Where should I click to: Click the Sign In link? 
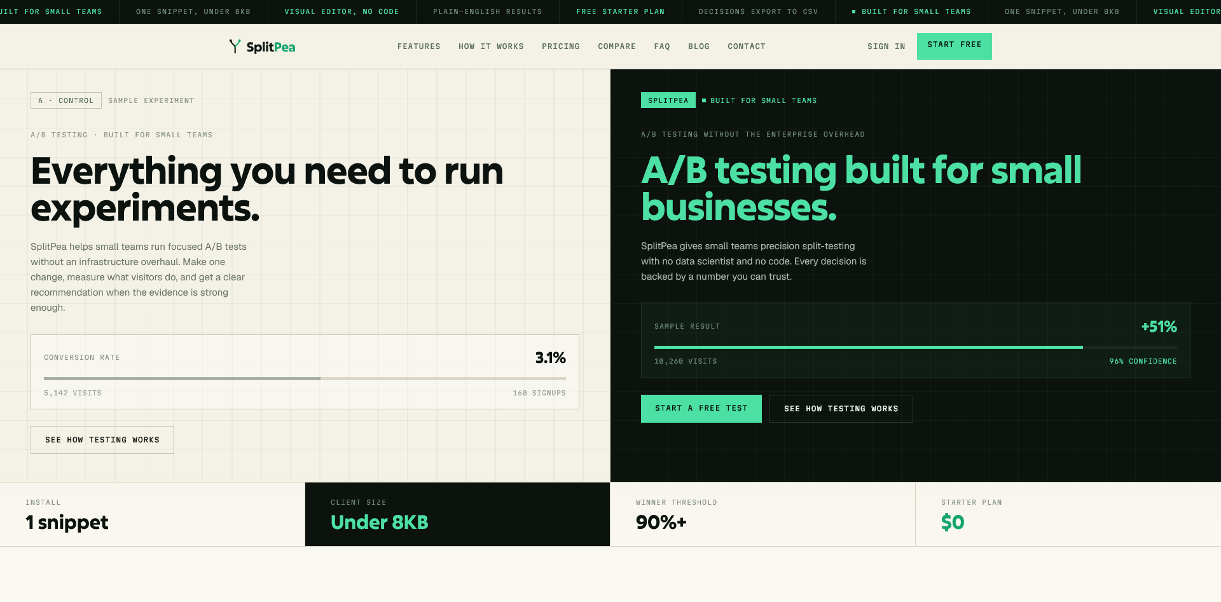pos(886,46)
